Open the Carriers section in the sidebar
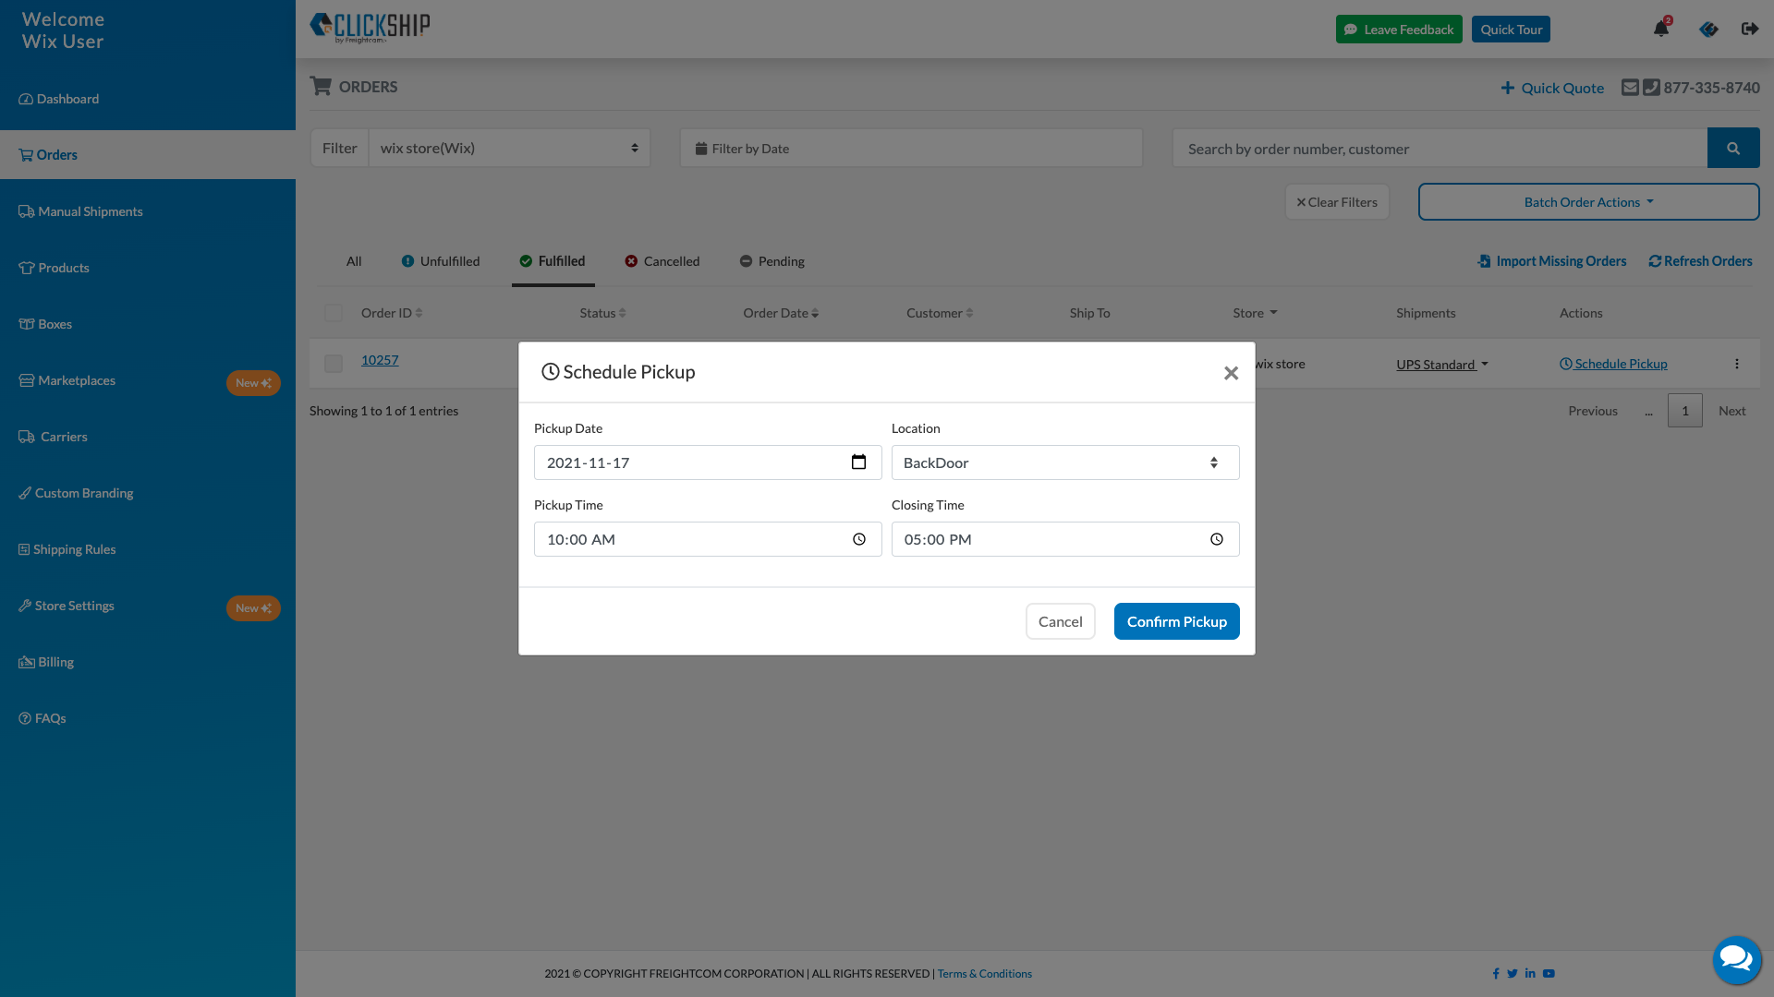1774x997 pixels. (61, 437)
